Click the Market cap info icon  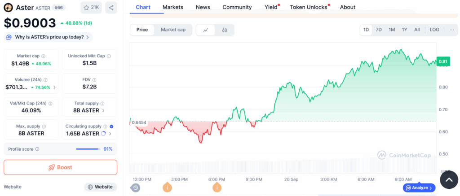click(44, 56)
